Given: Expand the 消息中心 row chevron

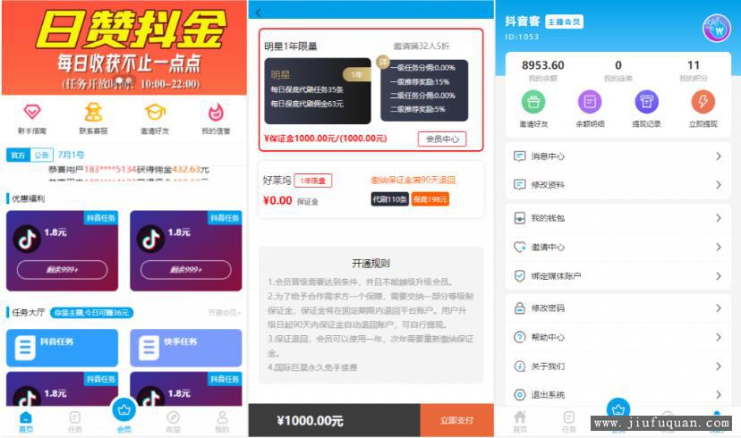Looking at the screenshot, I should (x=719, y=156).
